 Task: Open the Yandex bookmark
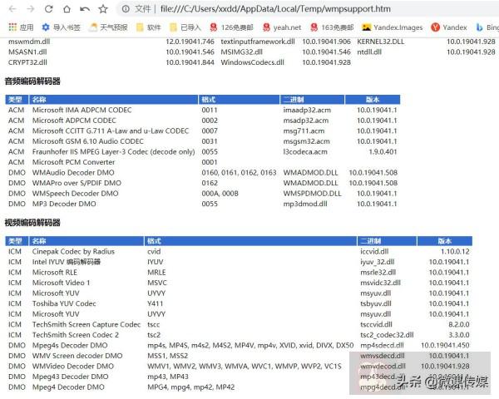tap(449, 27)
